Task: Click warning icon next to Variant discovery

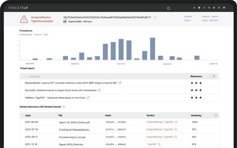Action: tap(64, 107)
